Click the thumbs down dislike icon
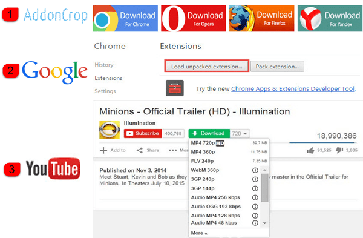Image resolution: width=363 pixels, height=238 pixels. [339, 150]
